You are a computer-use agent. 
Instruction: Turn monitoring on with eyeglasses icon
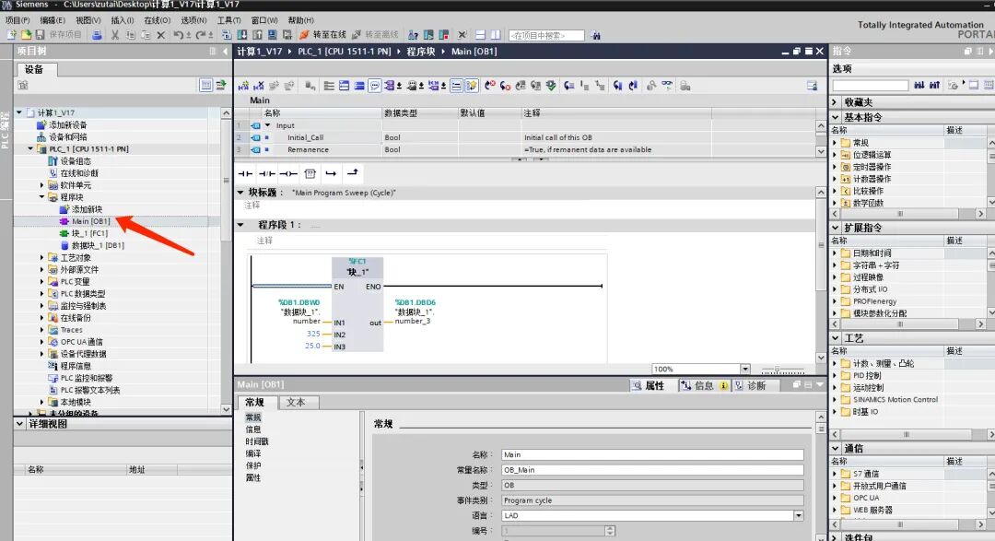coord(668,86)
